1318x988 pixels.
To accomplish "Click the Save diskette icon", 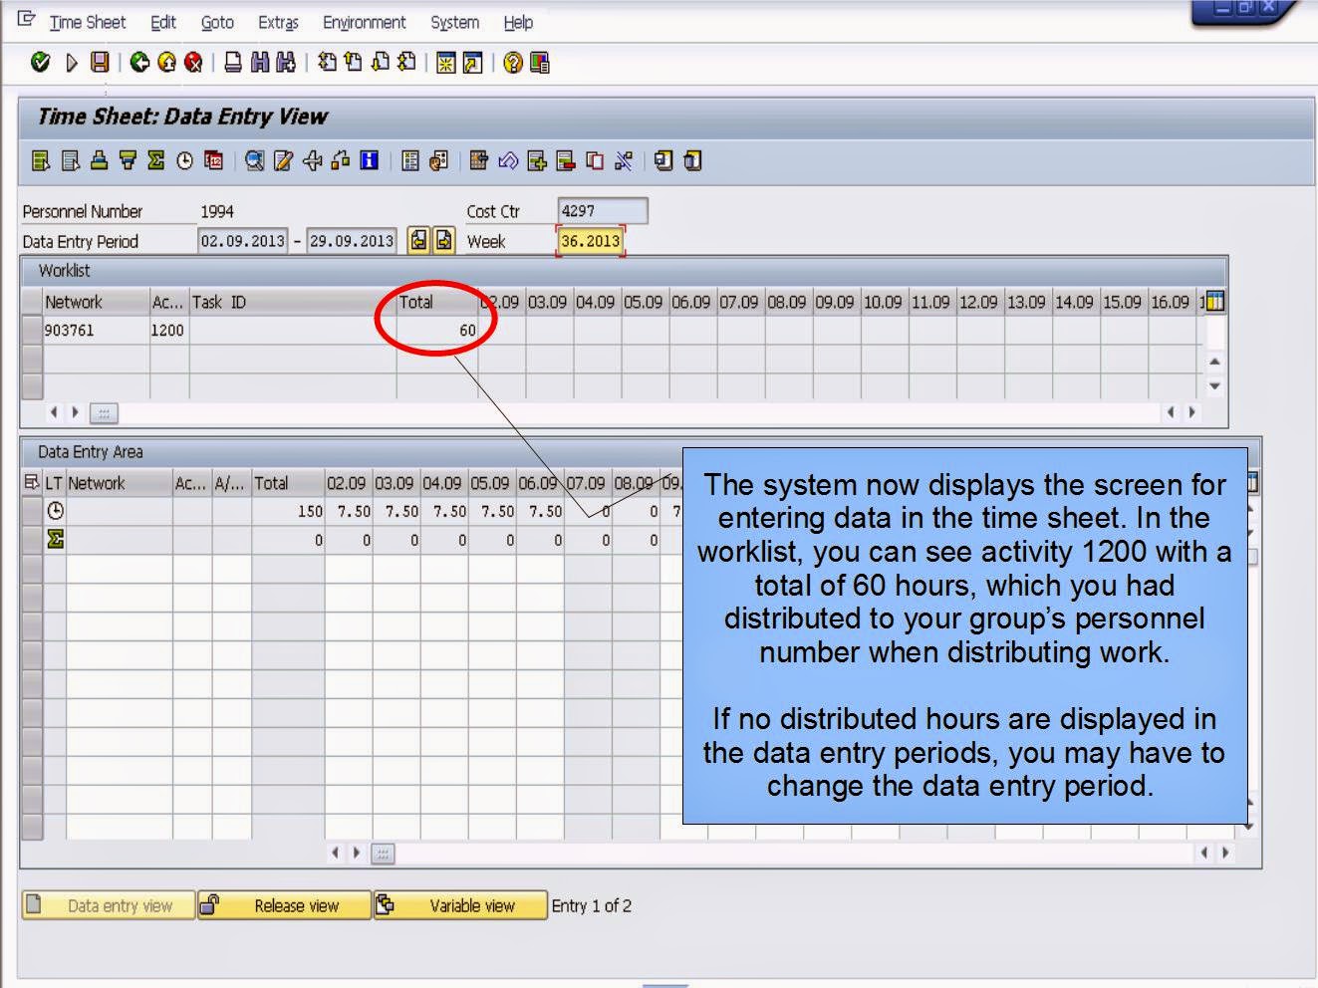I will tap(100, 63).
